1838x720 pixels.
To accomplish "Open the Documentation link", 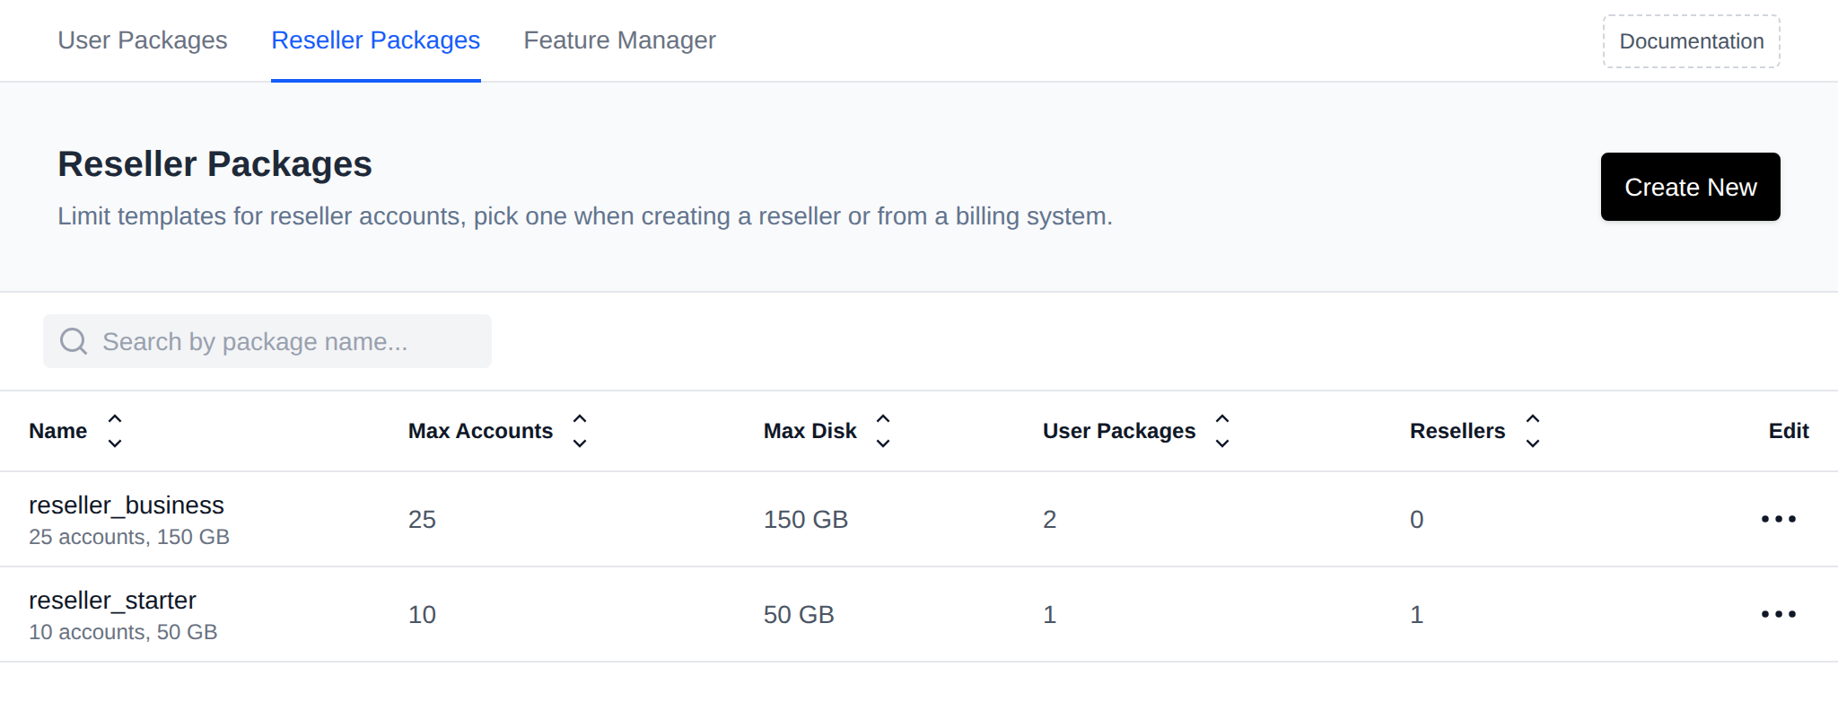I will [x=1691, y=41].
